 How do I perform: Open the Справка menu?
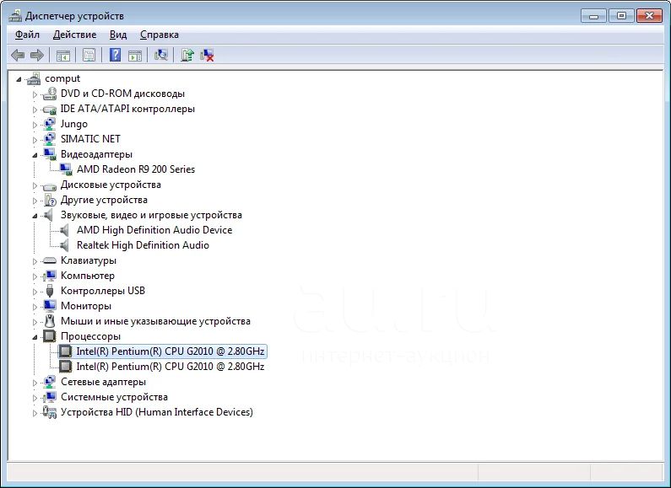coord(160,35)
